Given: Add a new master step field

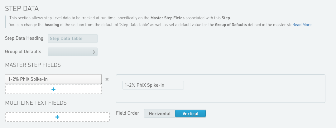Looking at the screenshot, I should coord(53,89).
